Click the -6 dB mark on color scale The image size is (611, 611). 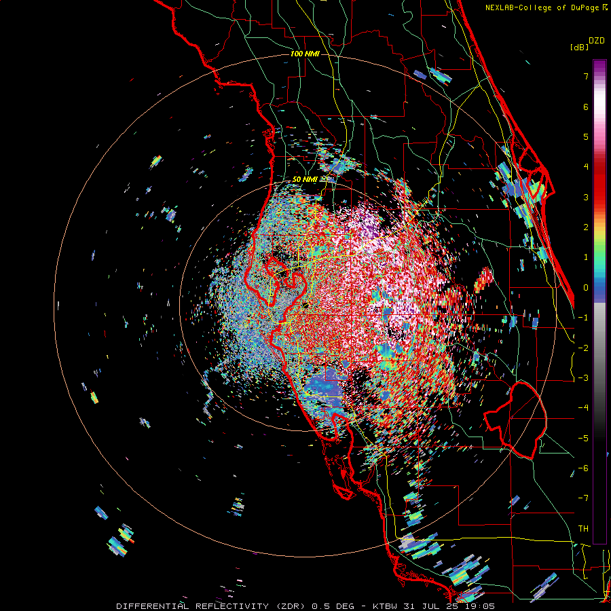tap(583, 468)
